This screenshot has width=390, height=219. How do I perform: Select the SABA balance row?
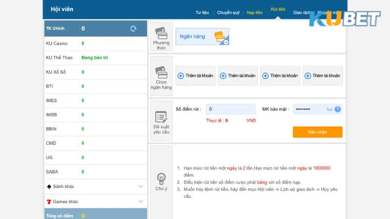pyautogui.click(x=96, y=172)
